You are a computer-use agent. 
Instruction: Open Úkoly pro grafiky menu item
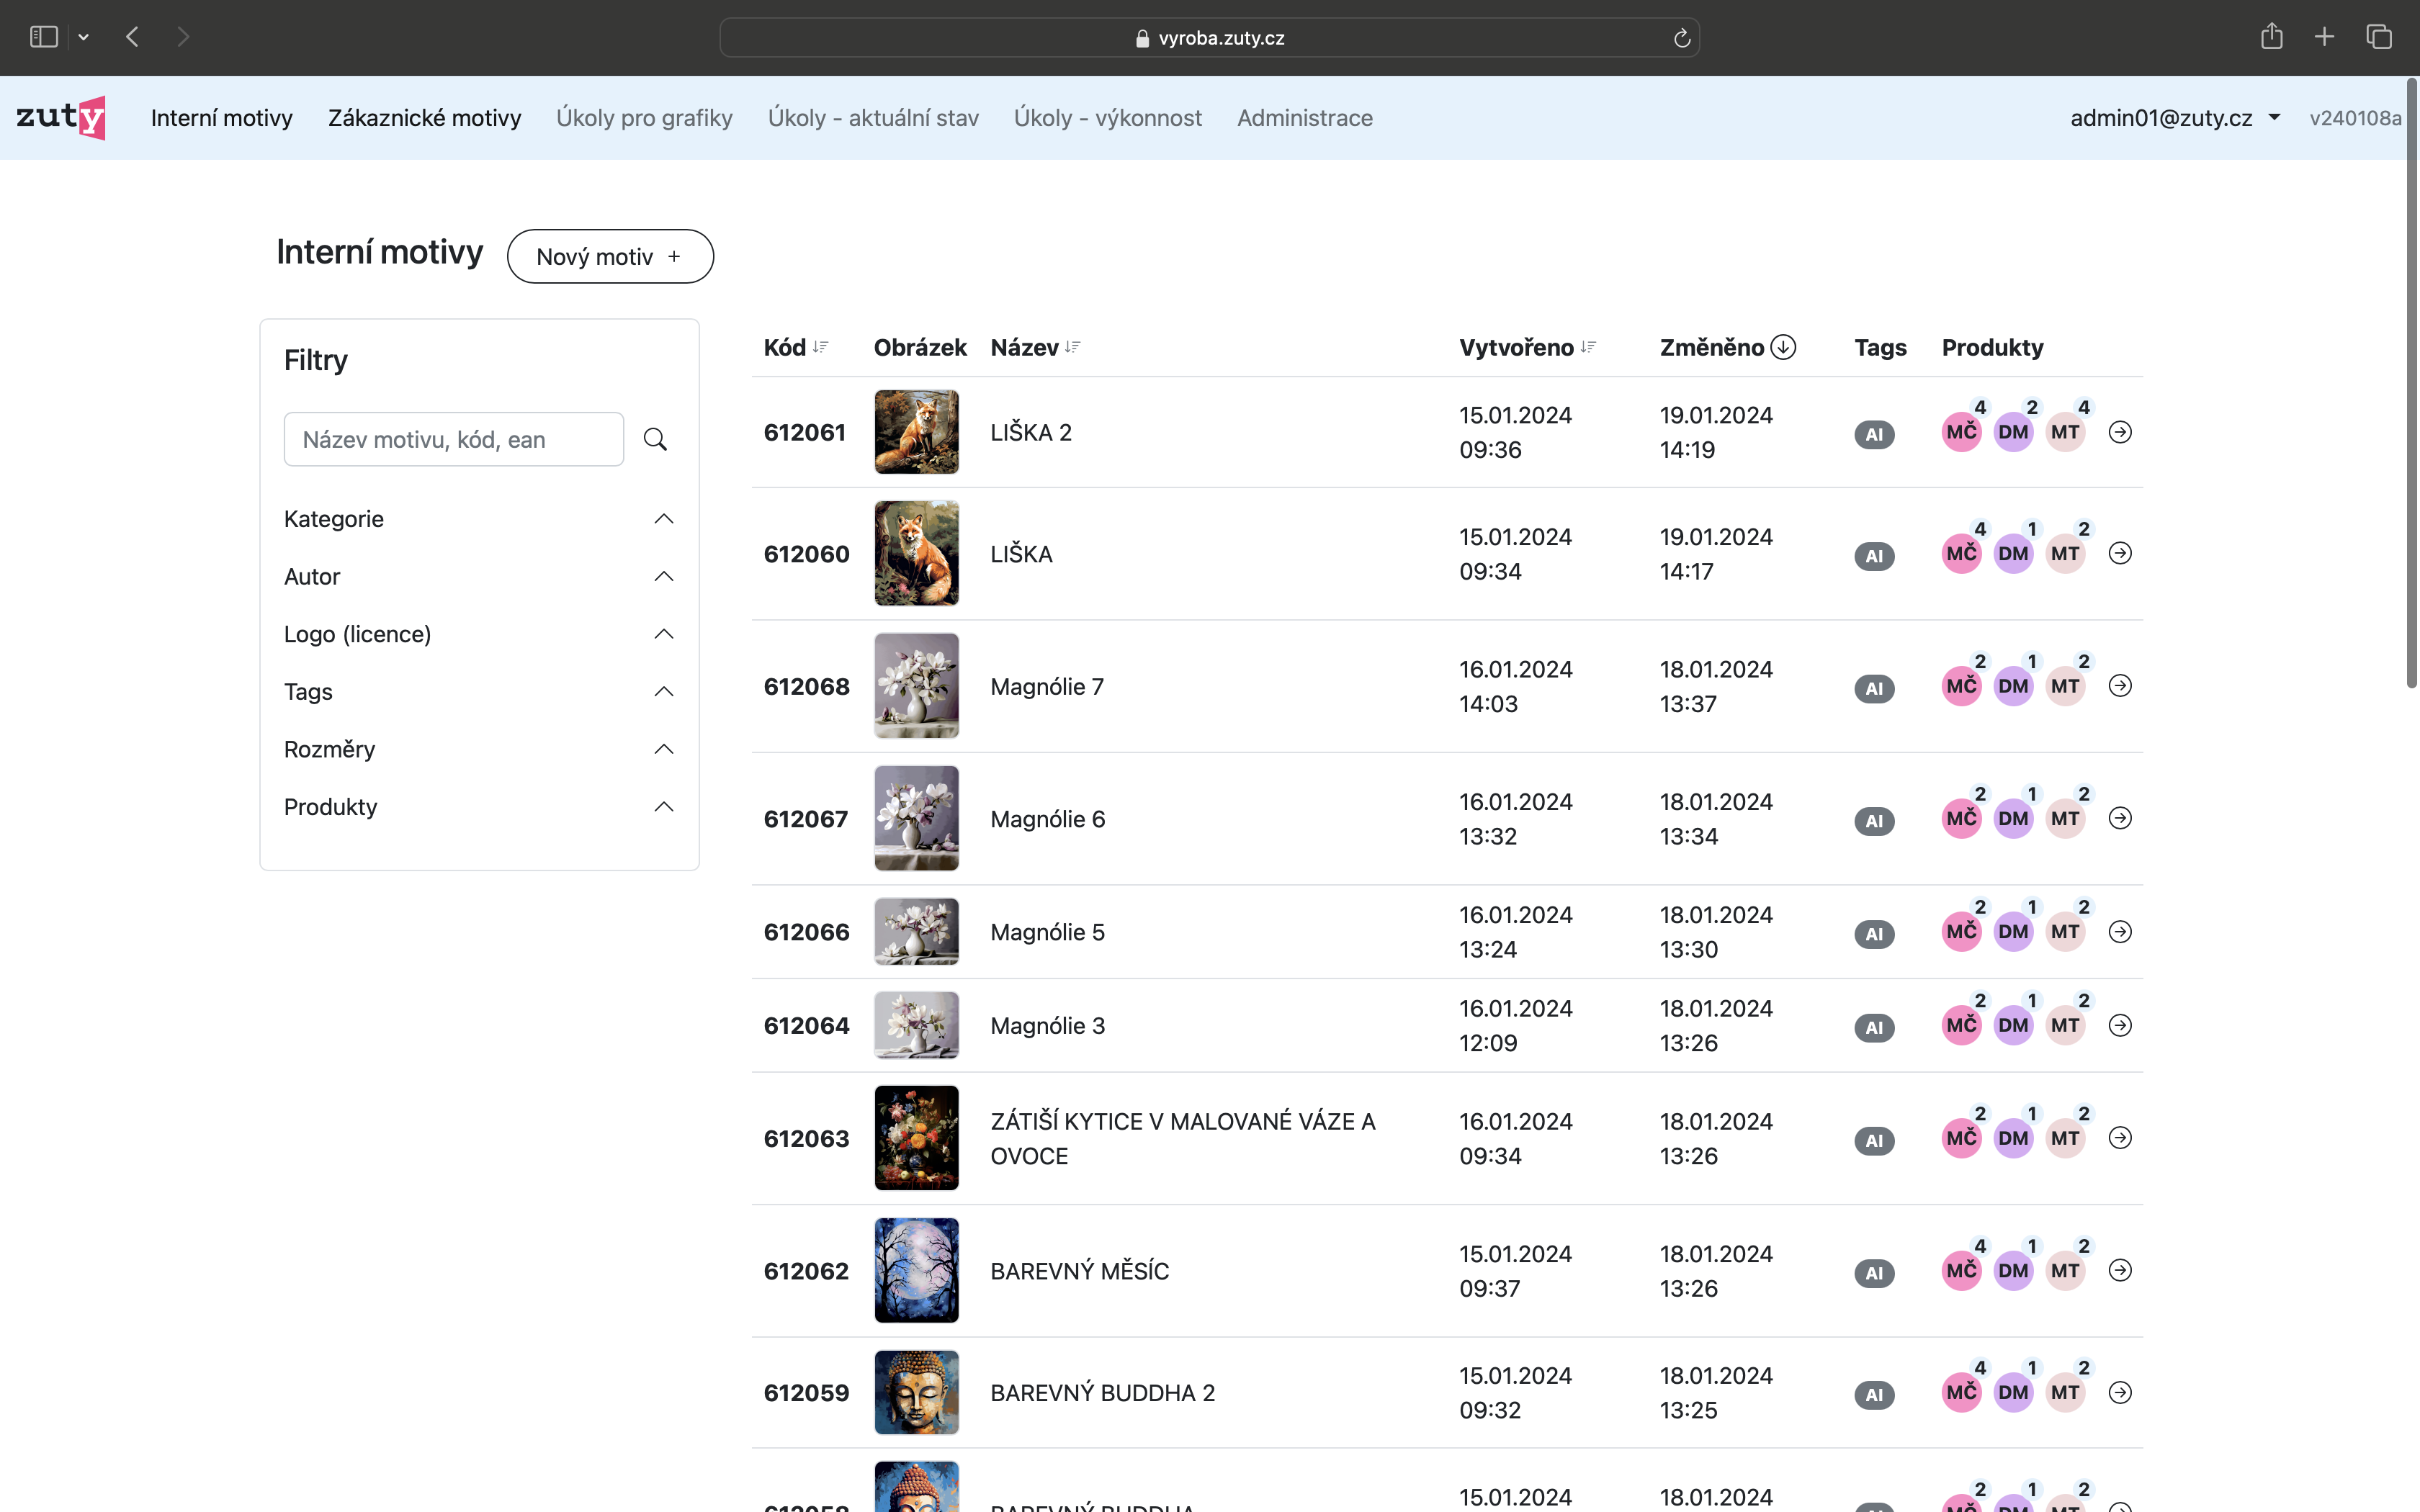pos(644,118)
